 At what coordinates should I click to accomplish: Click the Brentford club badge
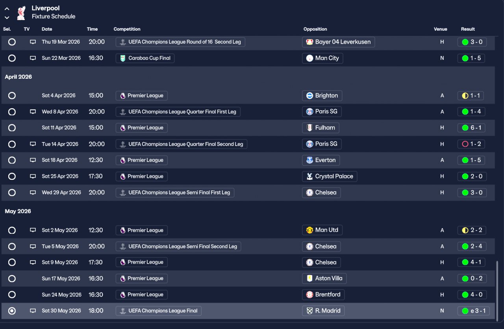click(309, 295)
